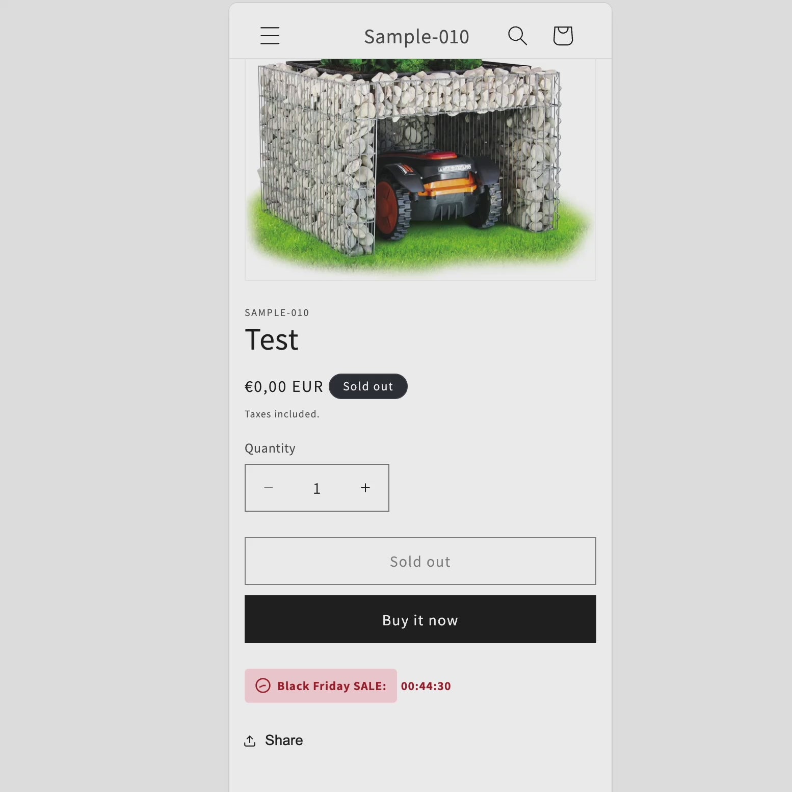Image resolution: width=792 pixels, height=792 pixels.
Task: Click the quantity number input field
Action: (x=317, y=488)
